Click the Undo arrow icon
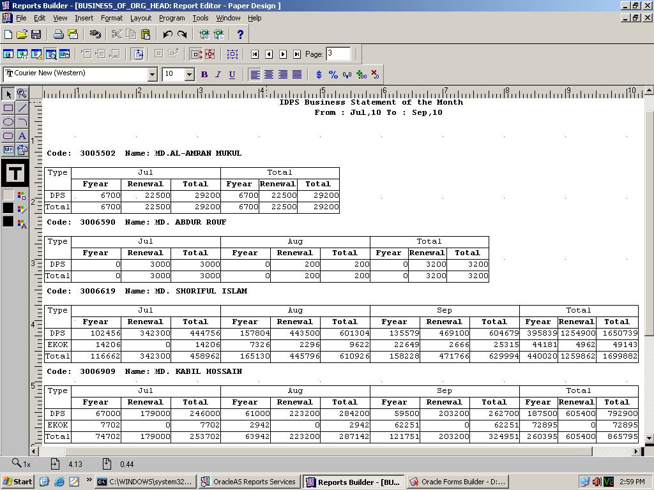Screen dimensions: 654x490 click(x=167, y=34)
